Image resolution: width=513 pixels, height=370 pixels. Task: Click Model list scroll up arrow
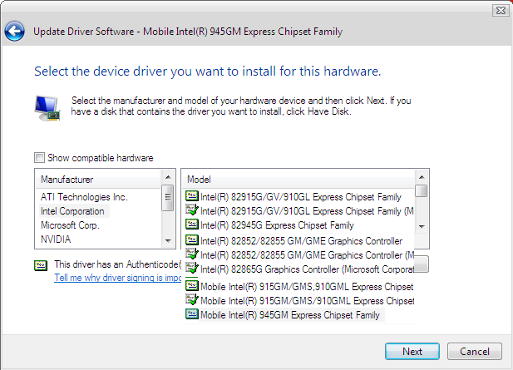coord(422,177)
